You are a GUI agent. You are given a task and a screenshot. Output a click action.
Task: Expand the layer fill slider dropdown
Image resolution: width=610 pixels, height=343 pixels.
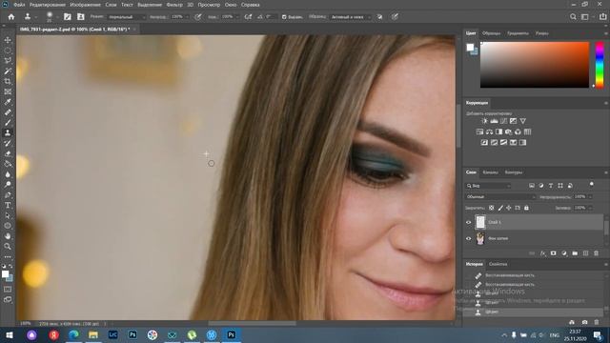pos(591,208)
